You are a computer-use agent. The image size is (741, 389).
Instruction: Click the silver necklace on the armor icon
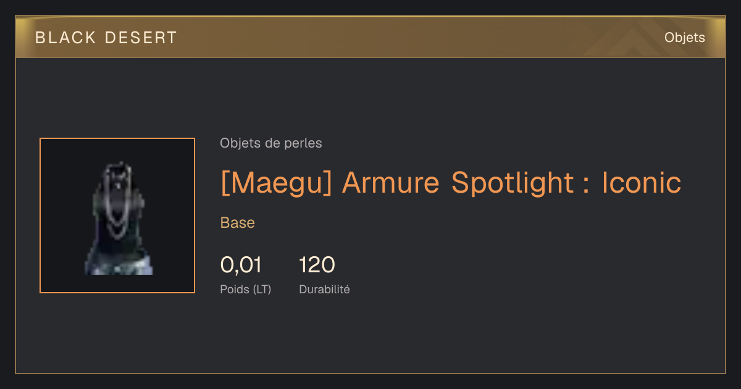click(x=118, y=201)
